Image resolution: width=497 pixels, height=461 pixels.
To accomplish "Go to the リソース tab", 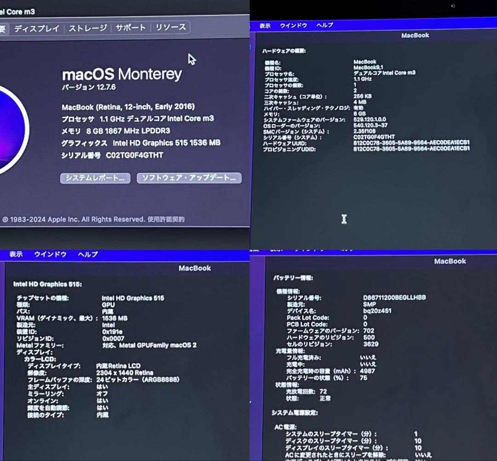I will (171, 27).
